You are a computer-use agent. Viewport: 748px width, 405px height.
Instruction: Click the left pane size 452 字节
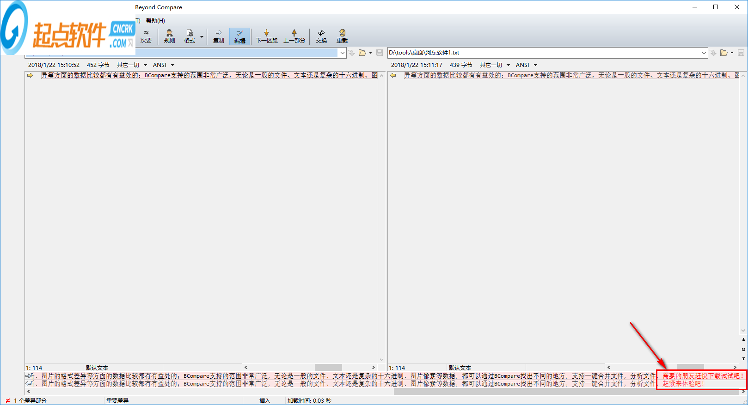pyautogui.click(x=98, y=65)
